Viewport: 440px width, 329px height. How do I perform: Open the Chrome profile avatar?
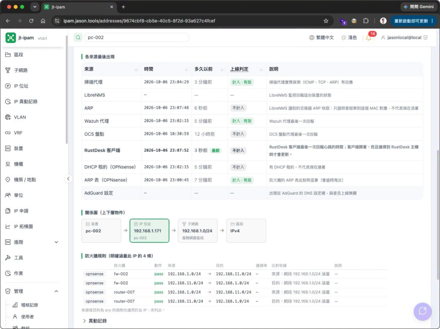383,21
